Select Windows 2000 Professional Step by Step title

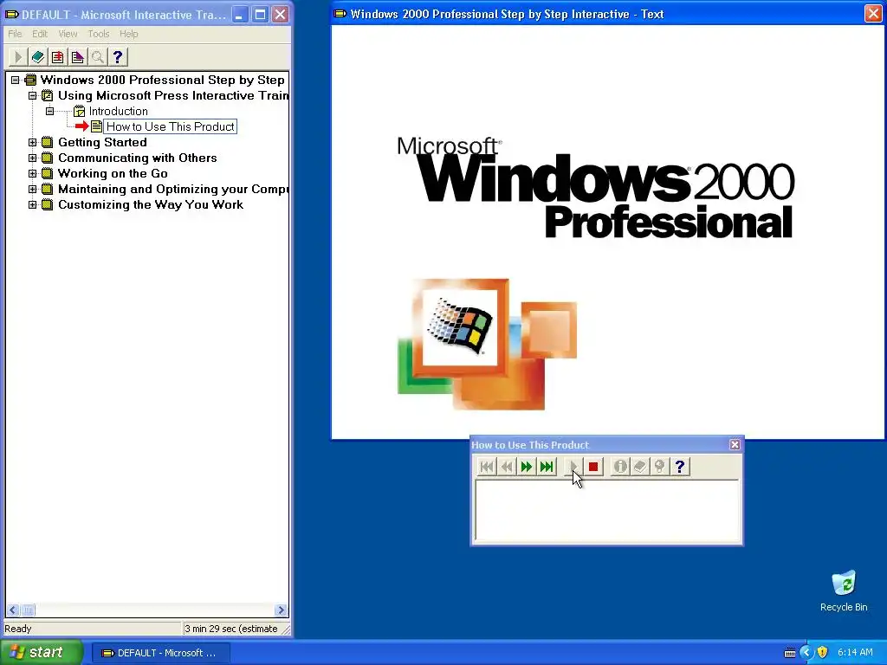tap(162, 80)
